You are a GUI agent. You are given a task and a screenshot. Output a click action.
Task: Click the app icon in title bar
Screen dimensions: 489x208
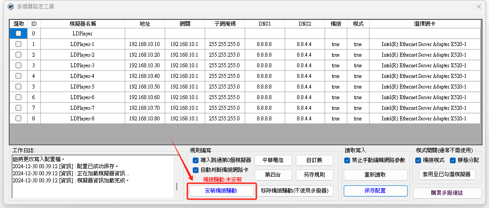pos(11,7)
